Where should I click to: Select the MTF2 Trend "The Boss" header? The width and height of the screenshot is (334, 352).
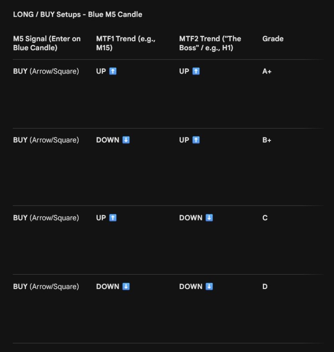point(210,43)
